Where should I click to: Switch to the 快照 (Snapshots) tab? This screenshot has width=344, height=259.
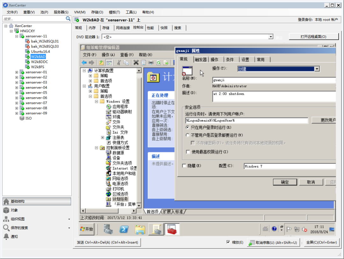click(164, 28)
